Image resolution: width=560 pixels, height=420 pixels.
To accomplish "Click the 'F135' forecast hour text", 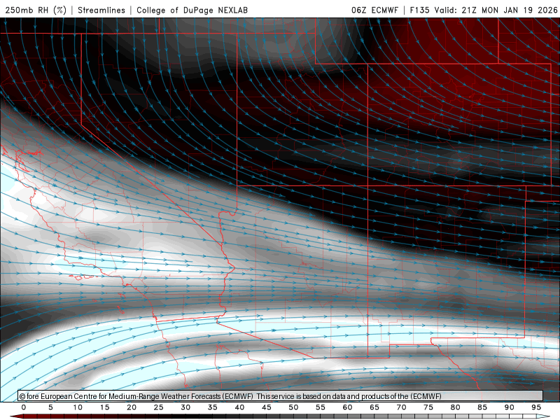I will (x=419, y=10).
